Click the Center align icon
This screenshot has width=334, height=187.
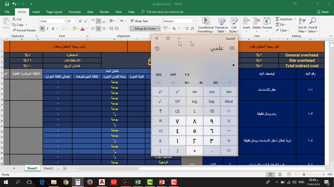[98, 29]
